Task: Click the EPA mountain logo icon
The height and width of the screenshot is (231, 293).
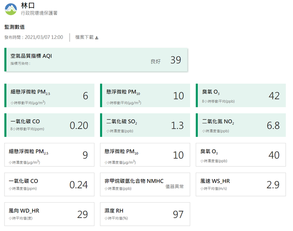Action: point(11,9)
